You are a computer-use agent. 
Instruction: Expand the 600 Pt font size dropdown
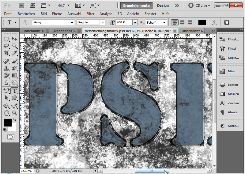point(135,22)
